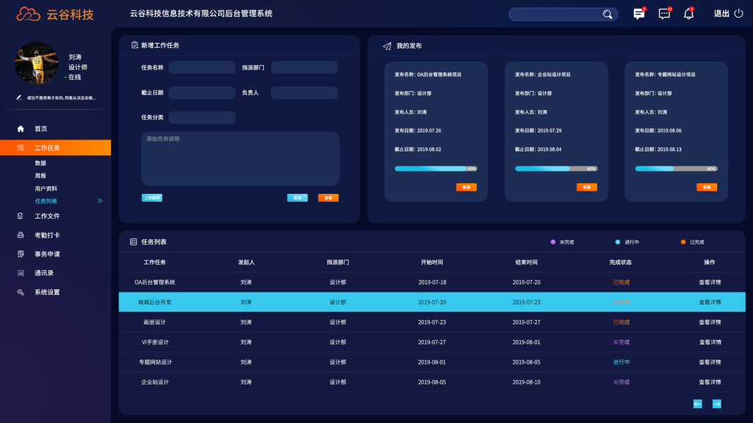Click the 40% progress bar

pos(676,168)
